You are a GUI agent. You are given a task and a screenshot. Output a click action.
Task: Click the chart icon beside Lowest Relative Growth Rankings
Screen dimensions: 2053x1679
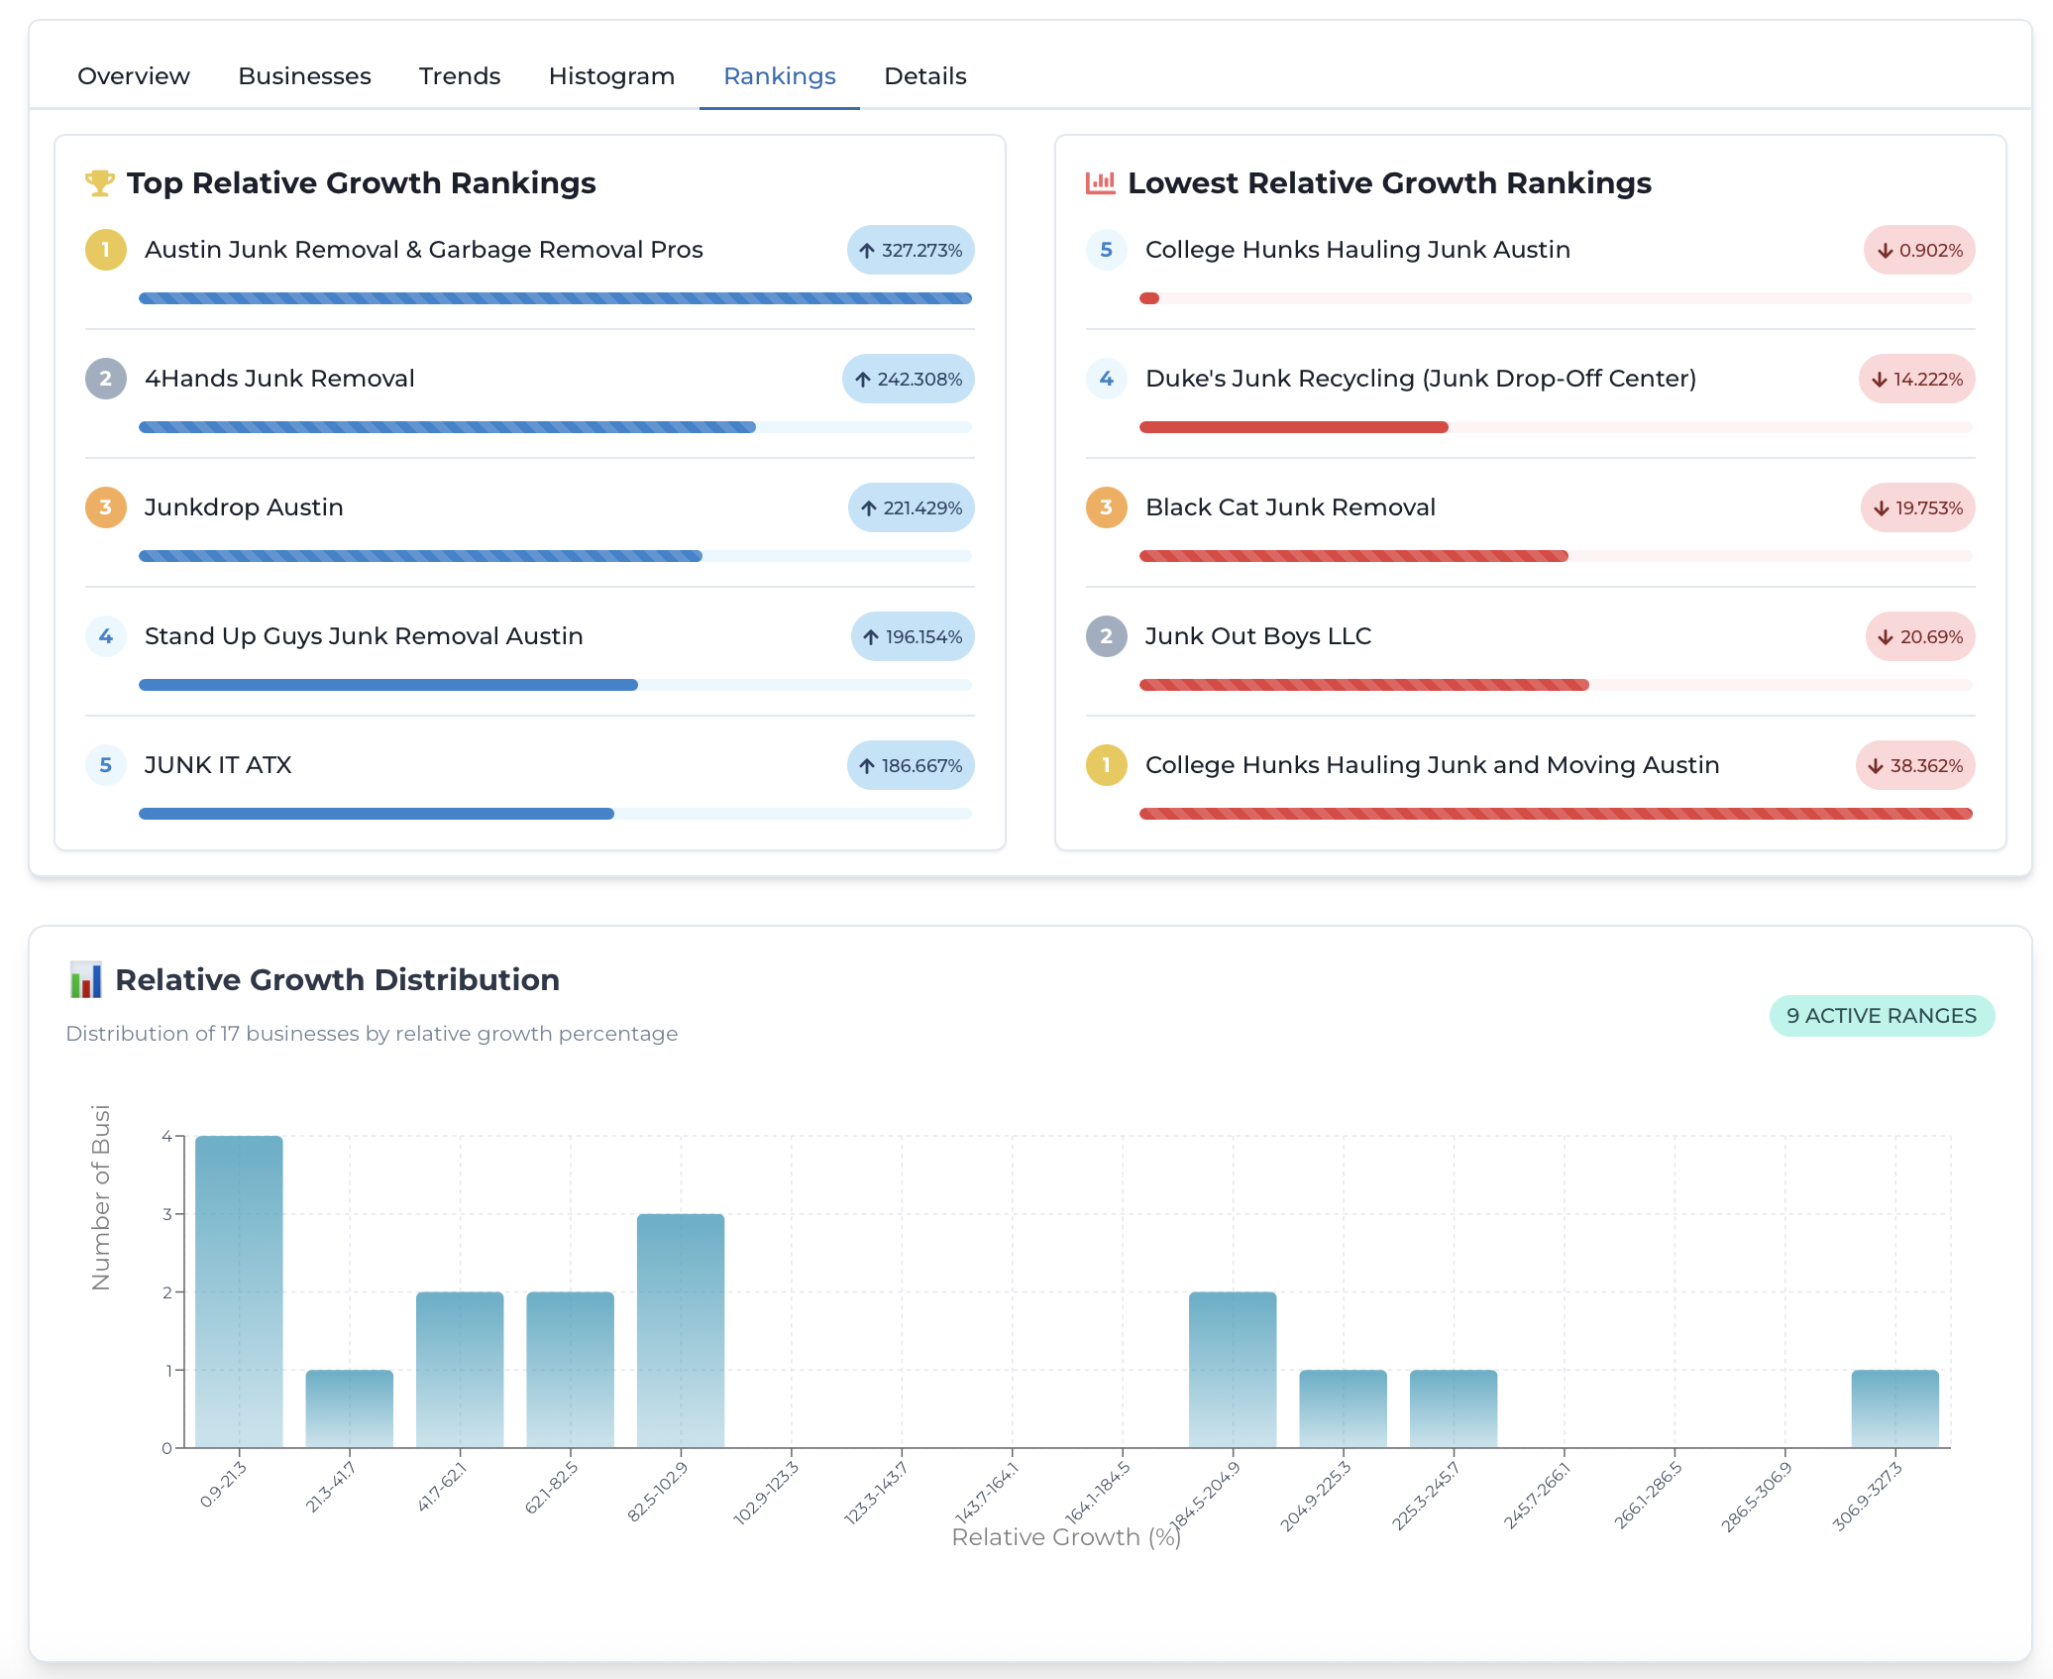[1101, 183]
